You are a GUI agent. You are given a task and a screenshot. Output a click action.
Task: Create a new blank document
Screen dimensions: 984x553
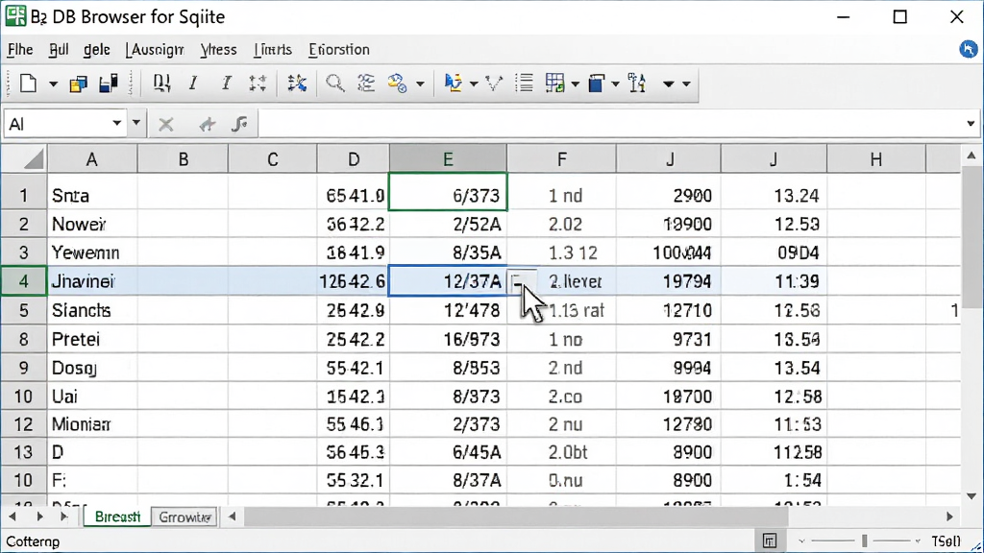click(28, 84)
